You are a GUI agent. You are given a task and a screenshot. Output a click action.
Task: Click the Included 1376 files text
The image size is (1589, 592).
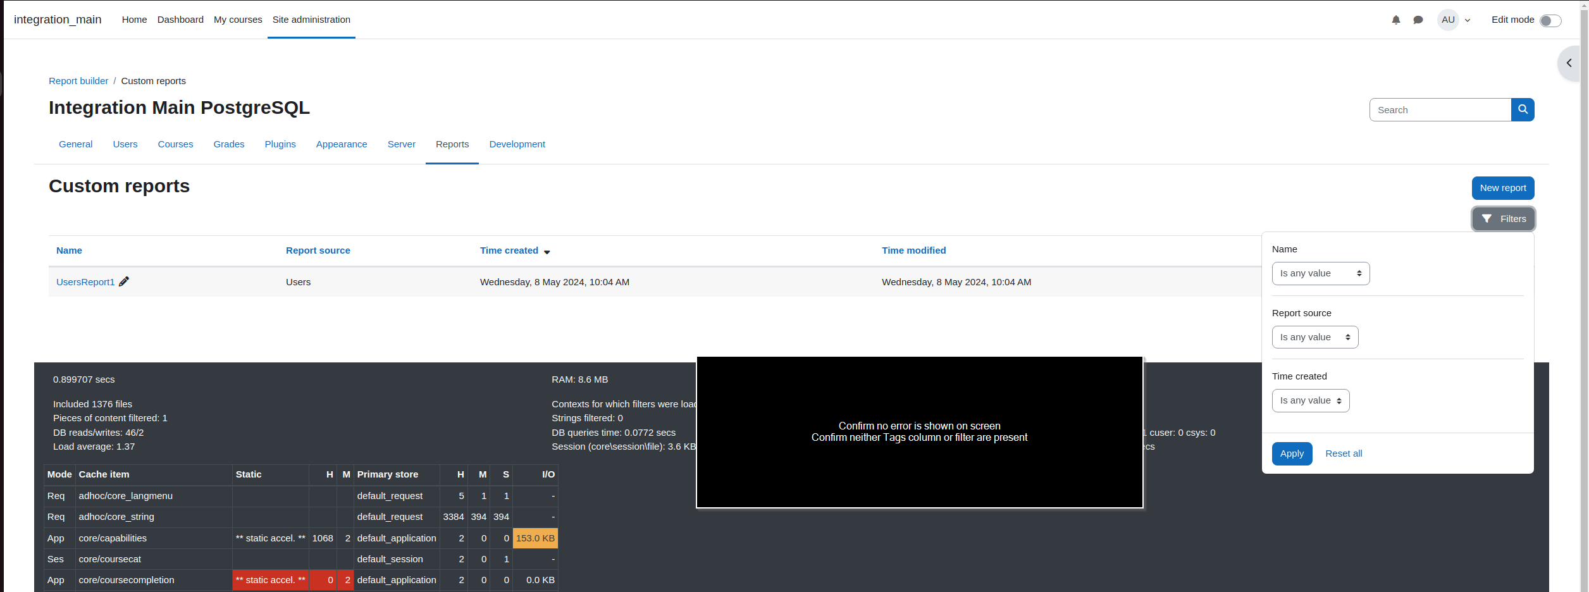click(x=92, y=404)
